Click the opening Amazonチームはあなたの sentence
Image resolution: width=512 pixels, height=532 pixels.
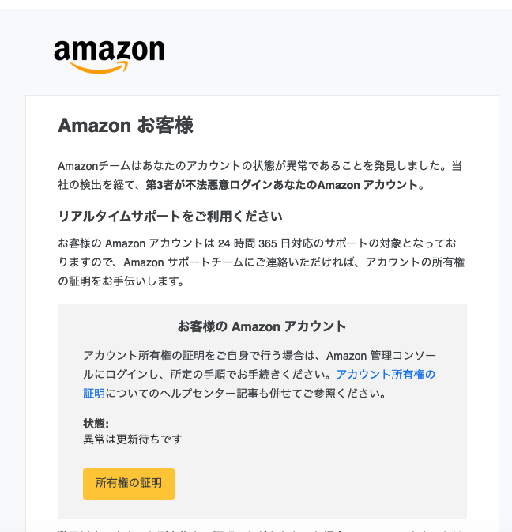[260, 166]
